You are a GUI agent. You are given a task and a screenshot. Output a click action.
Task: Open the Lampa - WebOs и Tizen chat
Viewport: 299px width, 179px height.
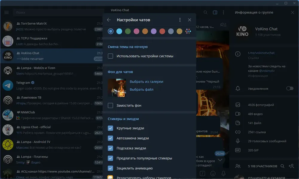click(51, 71)
